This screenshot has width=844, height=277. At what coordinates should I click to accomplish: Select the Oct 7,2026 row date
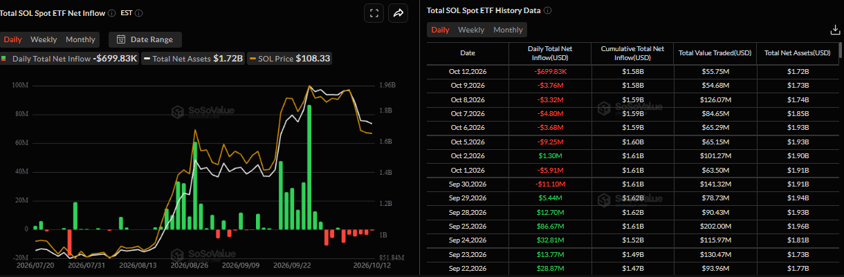click(x=468, y=113)
